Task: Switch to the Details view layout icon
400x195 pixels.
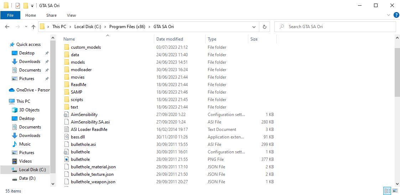Action: tap(387, 191)
